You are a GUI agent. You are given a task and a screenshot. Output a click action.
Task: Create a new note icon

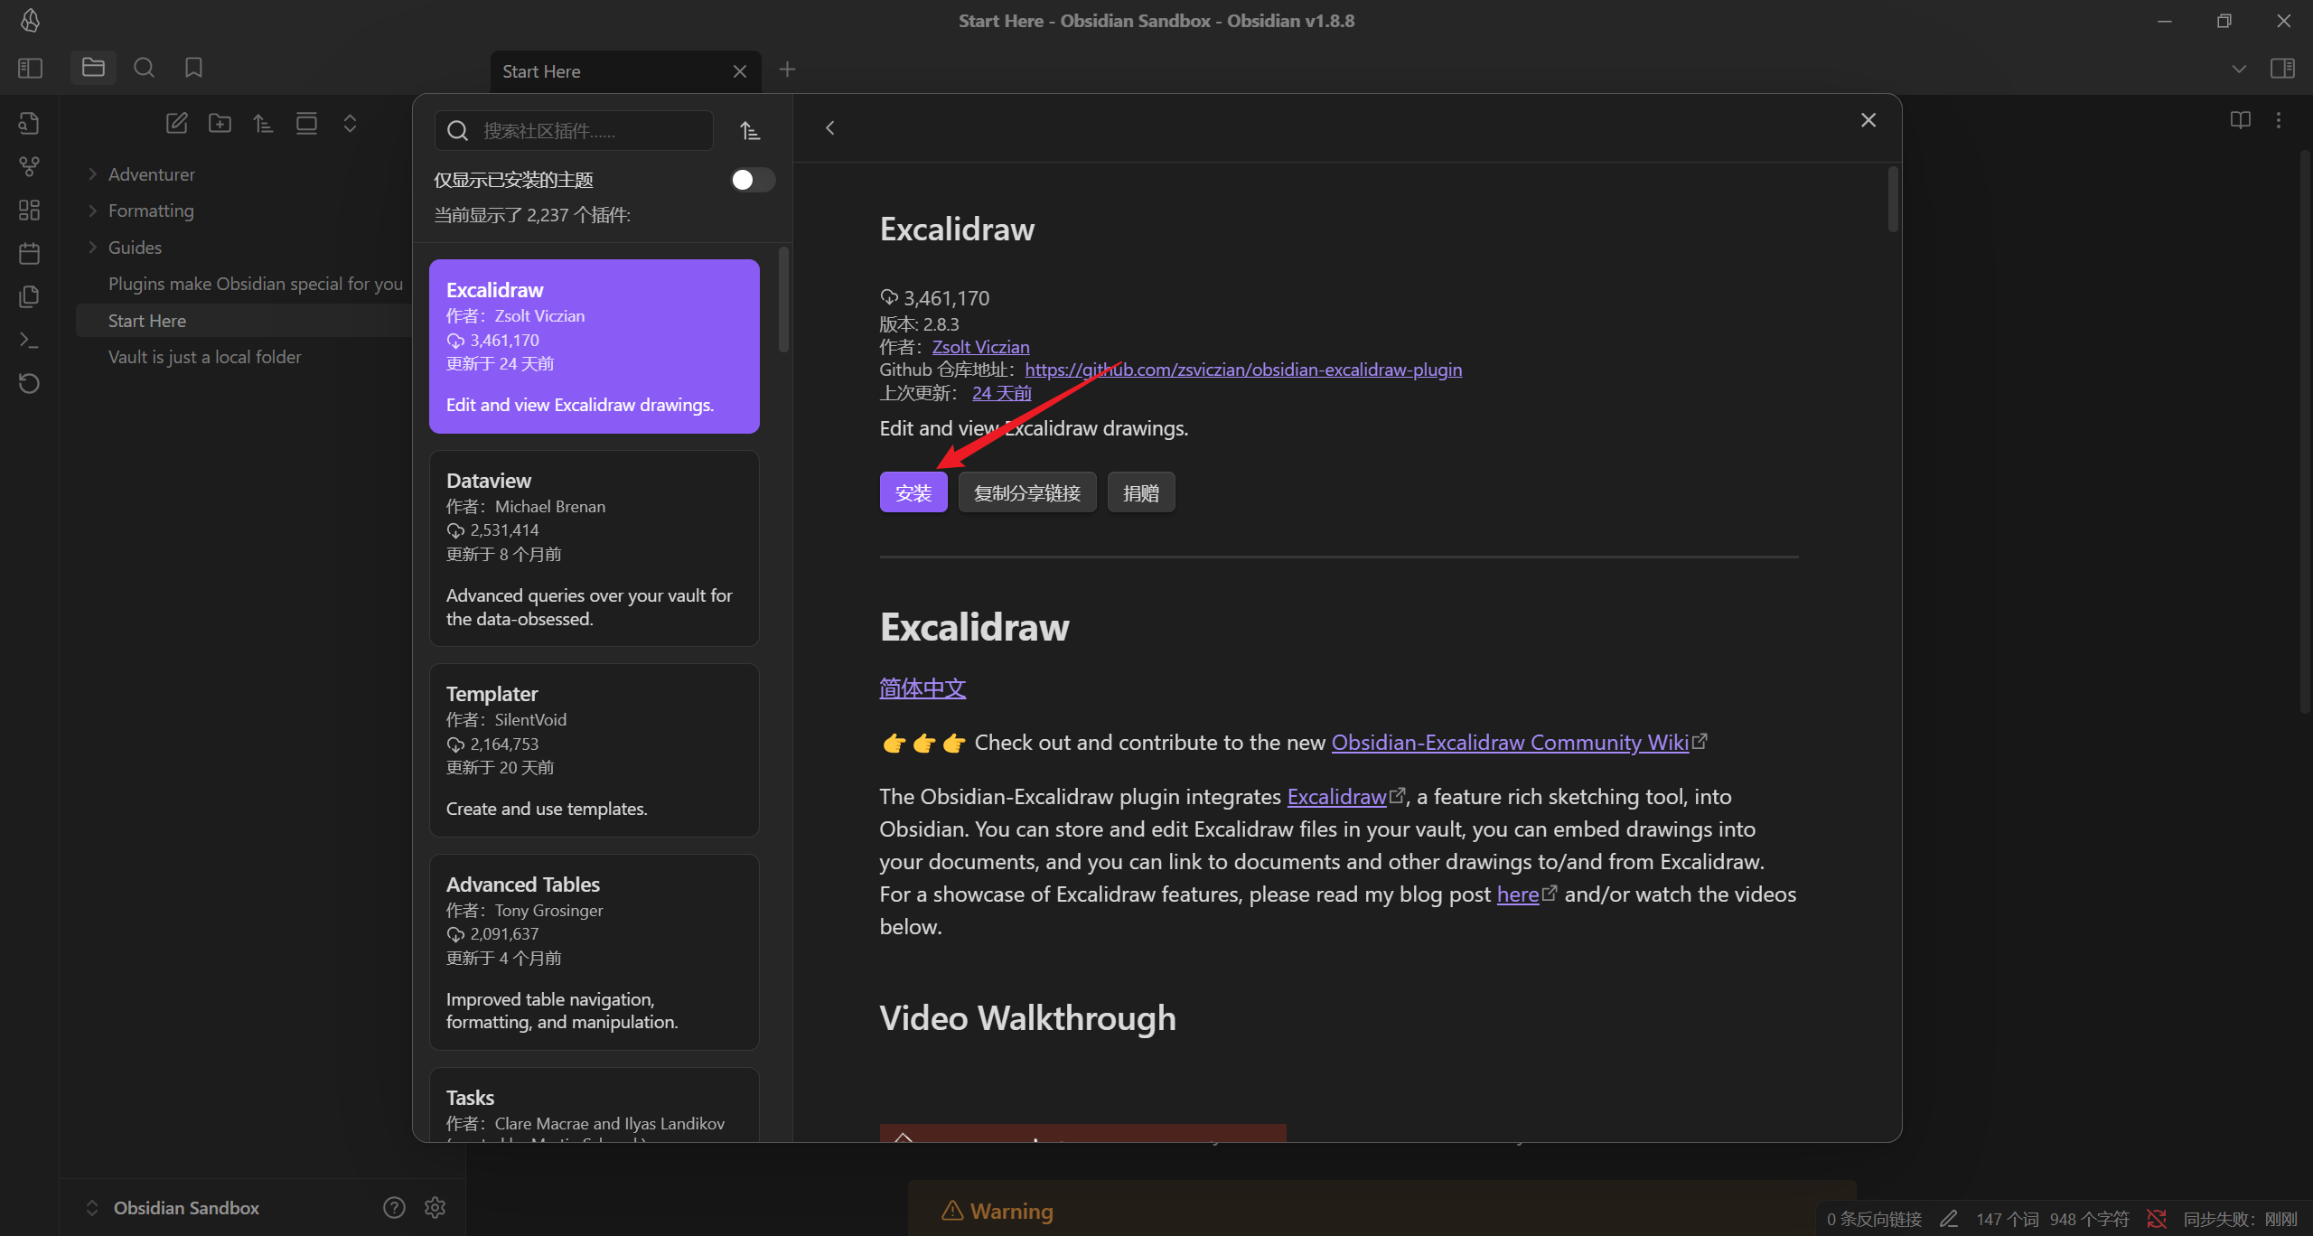coord(176,123)
